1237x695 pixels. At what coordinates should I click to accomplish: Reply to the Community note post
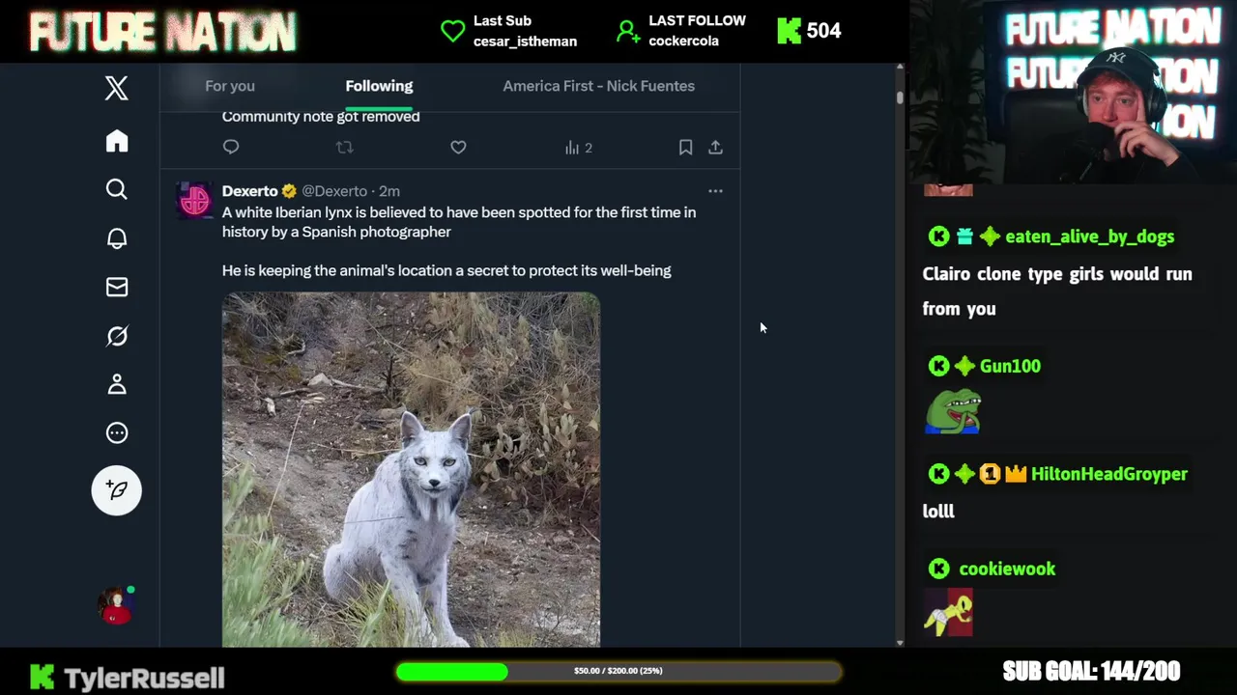click(231, 148)
